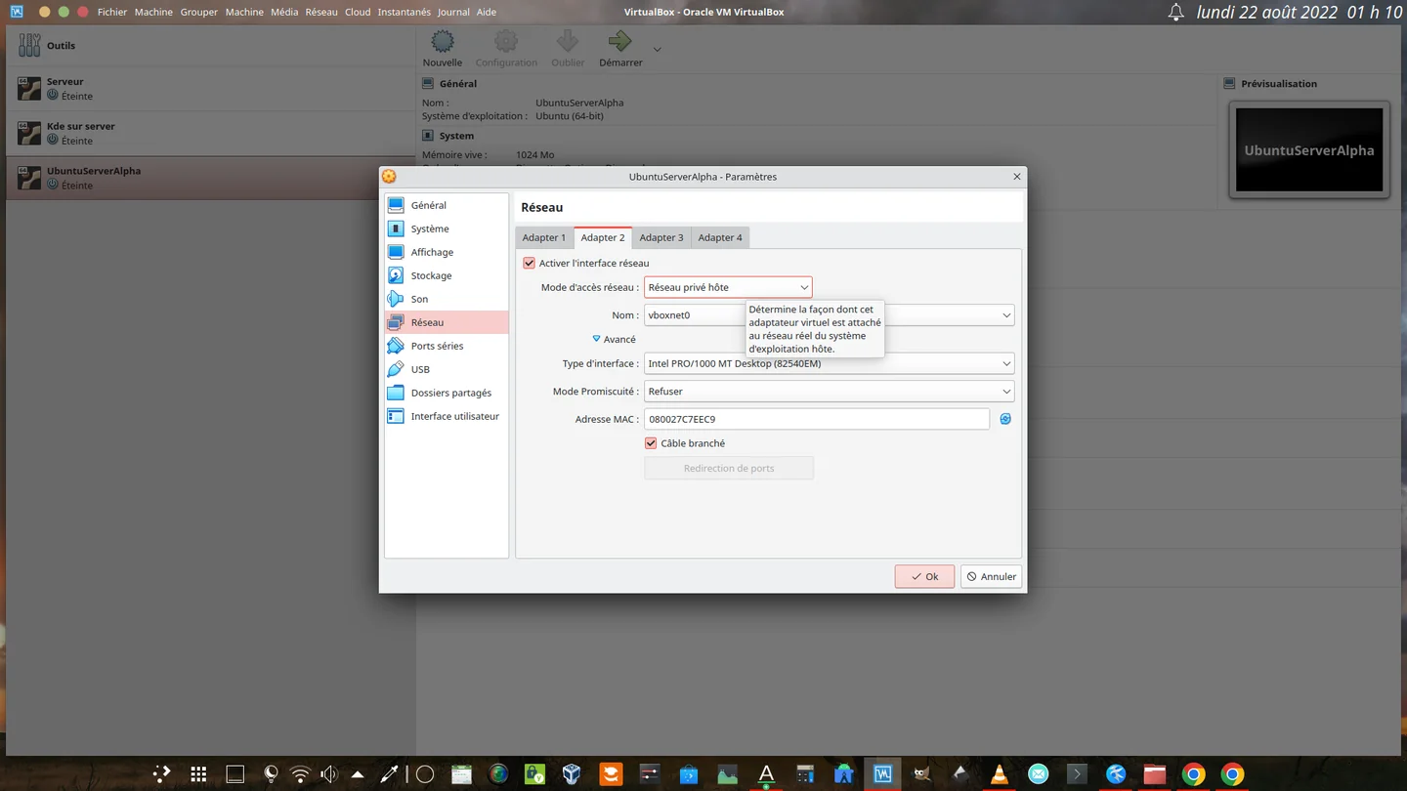Screen dimensions: 1407x791
Task: Switch to the Adapter 4 tab
Action: coord(720,237)
